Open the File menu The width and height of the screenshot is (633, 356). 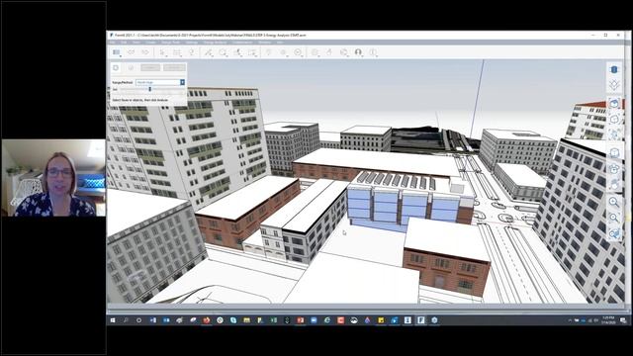tap(112, 42)
